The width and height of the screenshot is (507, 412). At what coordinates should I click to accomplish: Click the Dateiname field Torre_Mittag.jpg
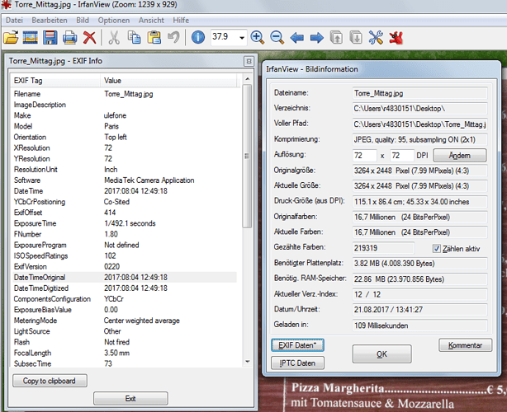(419, 94)
